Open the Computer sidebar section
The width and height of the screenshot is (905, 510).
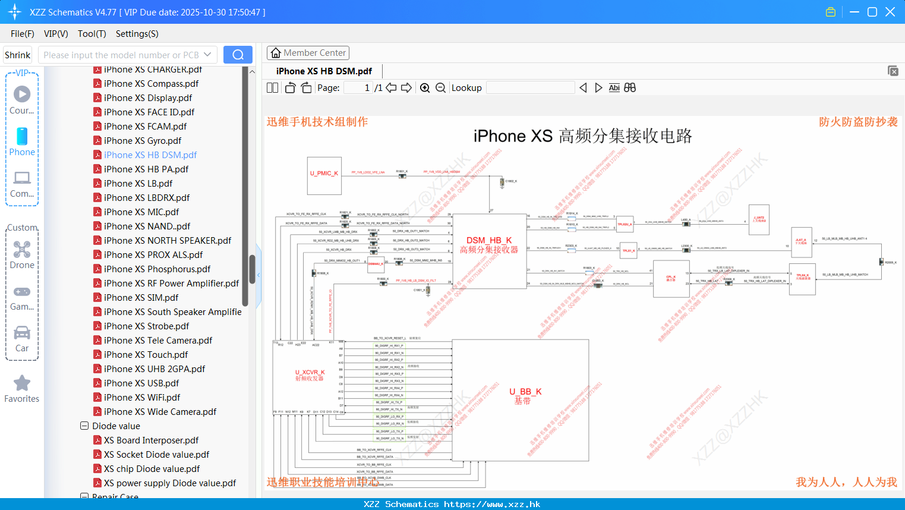pyautogui.click(x=22, y=184)
